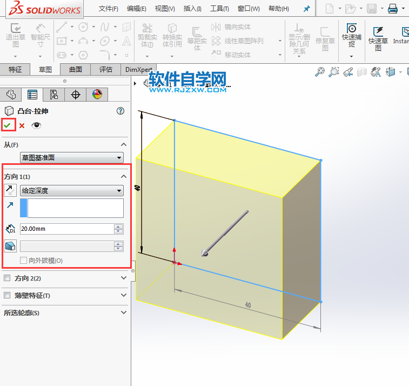This screenshot has height=386, width=409.
Task: Click Mirror Entities (镜向实体)
Action: pyautogui.click(x=231, y=27)
